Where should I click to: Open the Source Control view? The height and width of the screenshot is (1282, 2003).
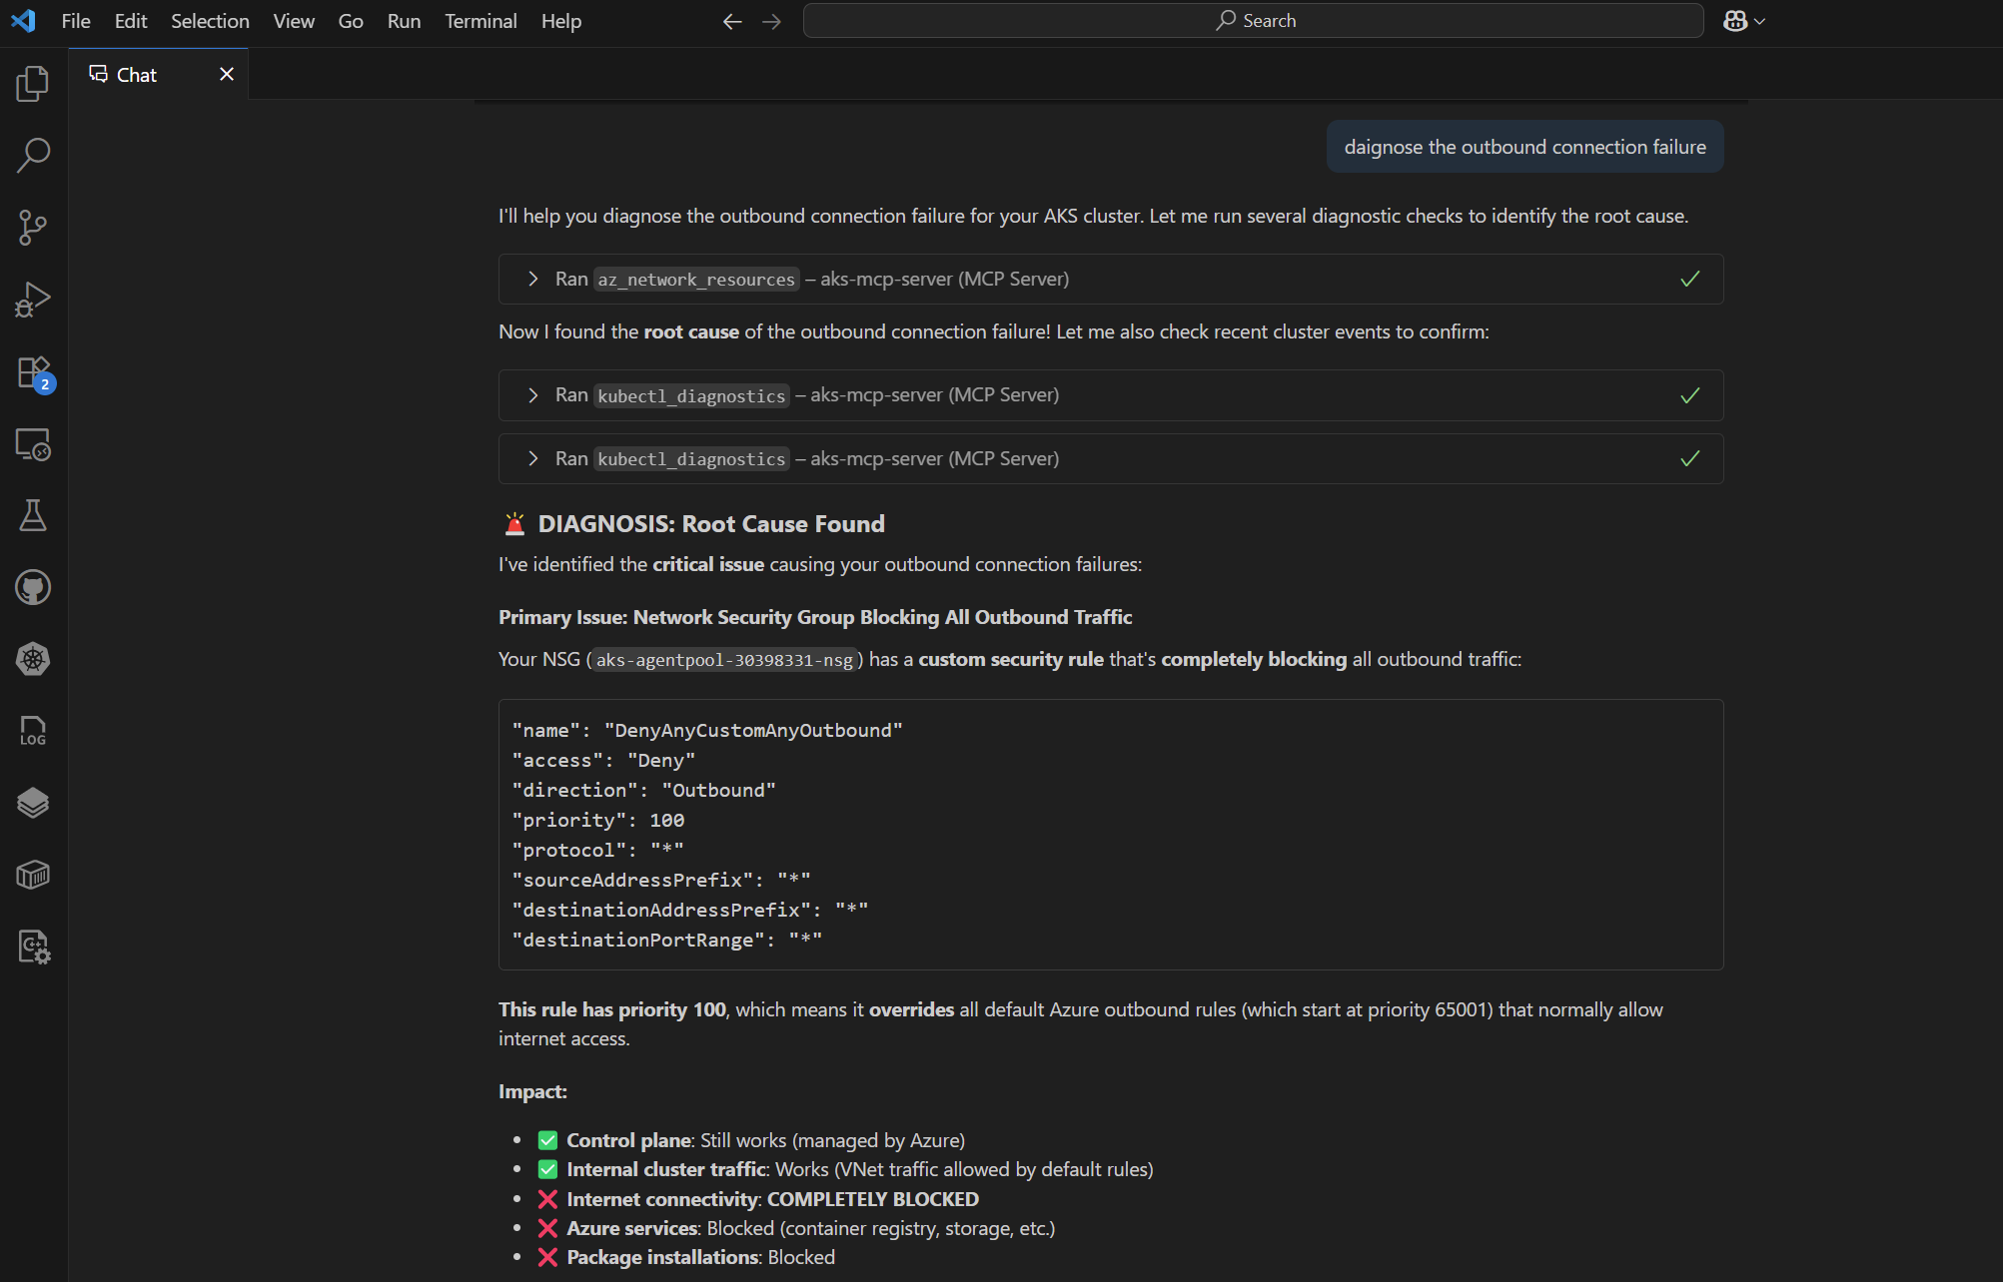tap(33, 228)
